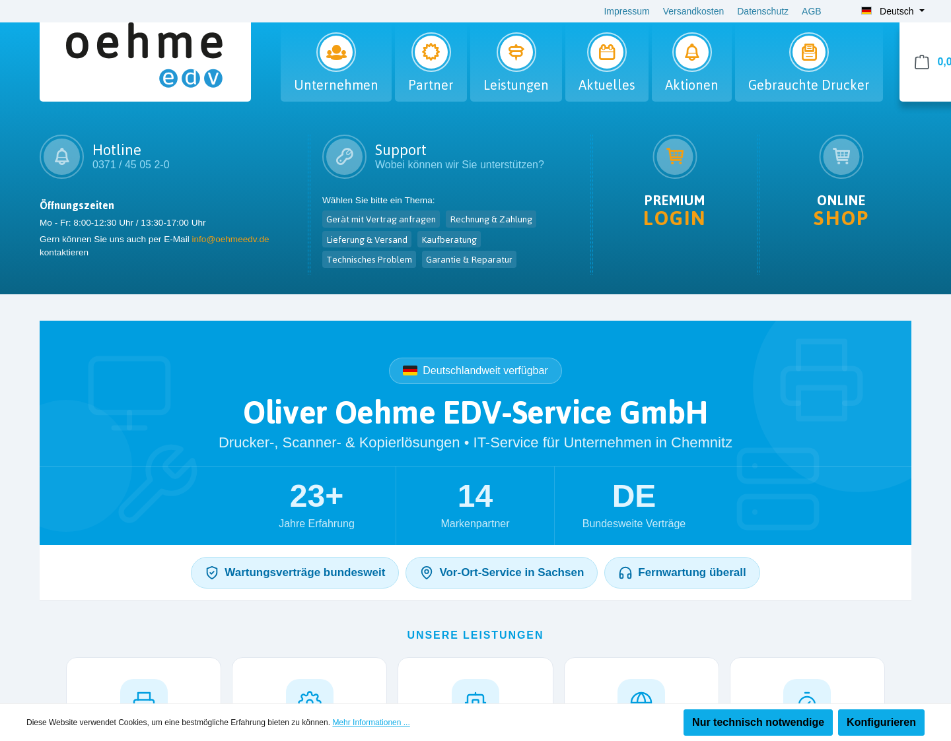Image resolution: width=951 pixels, height=741 pixels.
Task: Click the headset icon on Fernwartung pill
Action: click(x=625, y=573)
